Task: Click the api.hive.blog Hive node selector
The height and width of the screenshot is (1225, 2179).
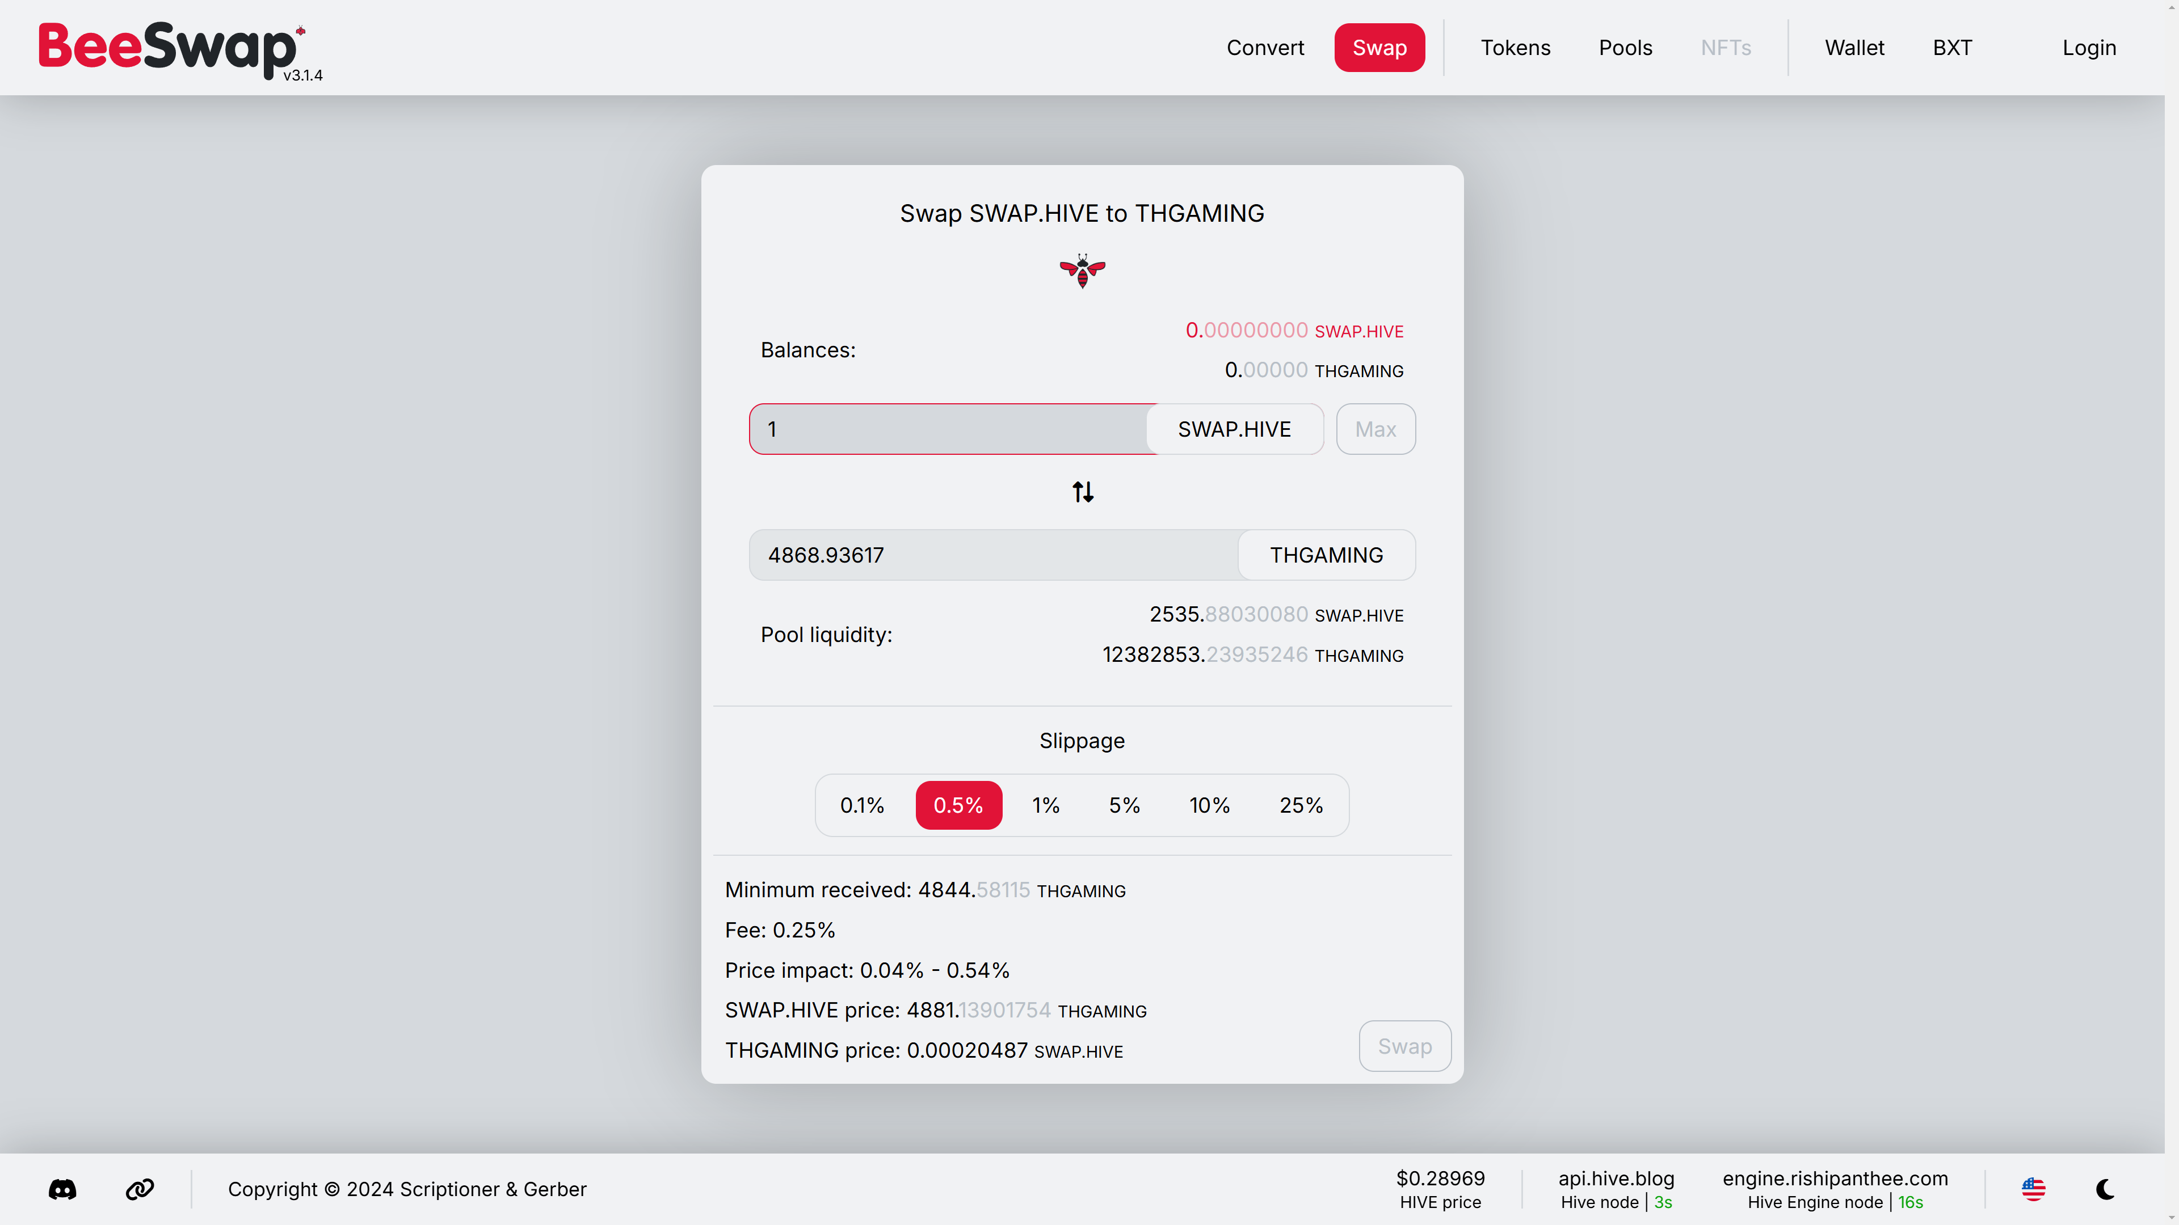Action: tap(1617, 1189)
